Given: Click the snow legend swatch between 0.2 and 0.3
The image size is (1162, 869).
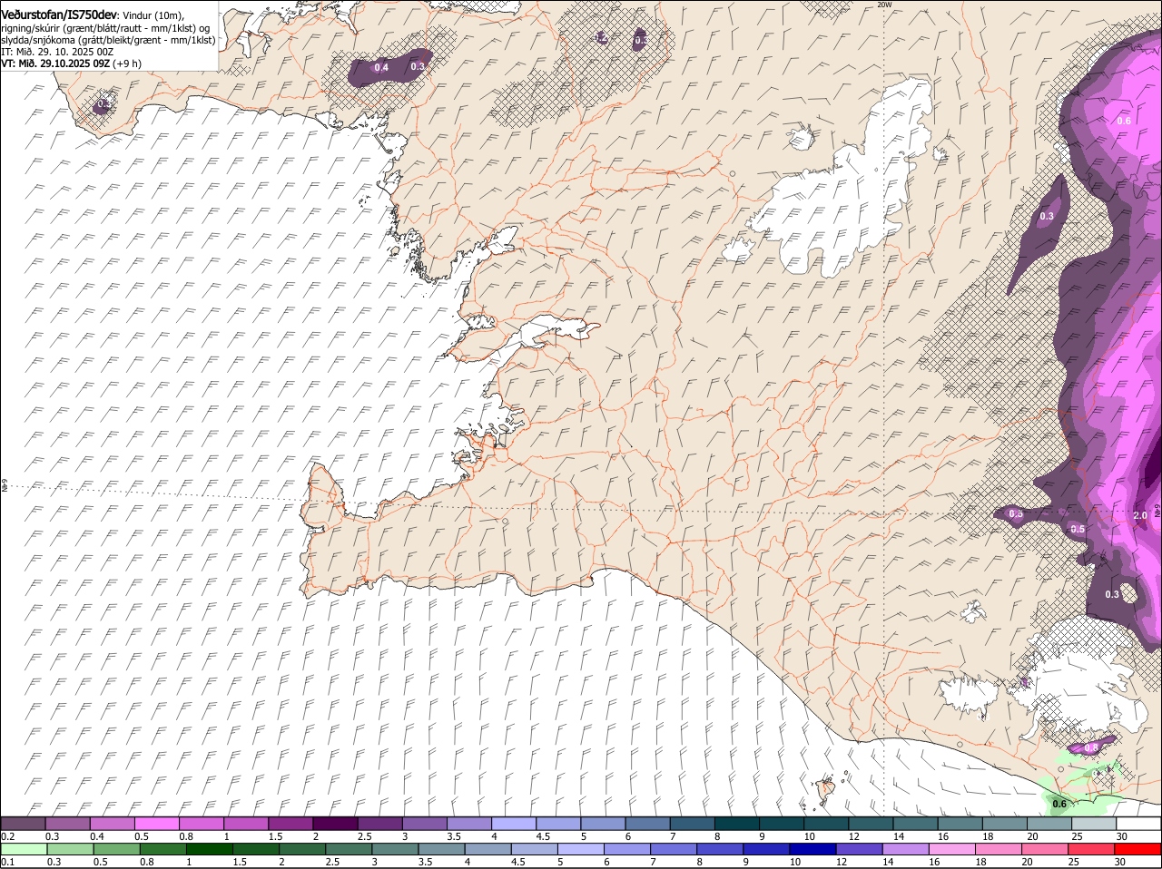Looking at the screenshot, I should 24,824.
